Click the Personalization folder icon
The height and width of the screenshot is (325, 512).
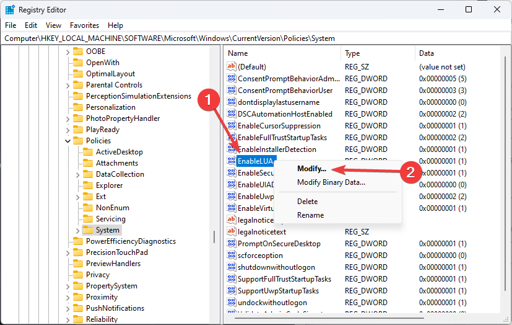78,107
